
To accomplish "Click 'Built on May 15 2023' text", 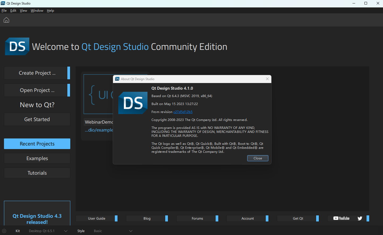I will tap(175, 104).
